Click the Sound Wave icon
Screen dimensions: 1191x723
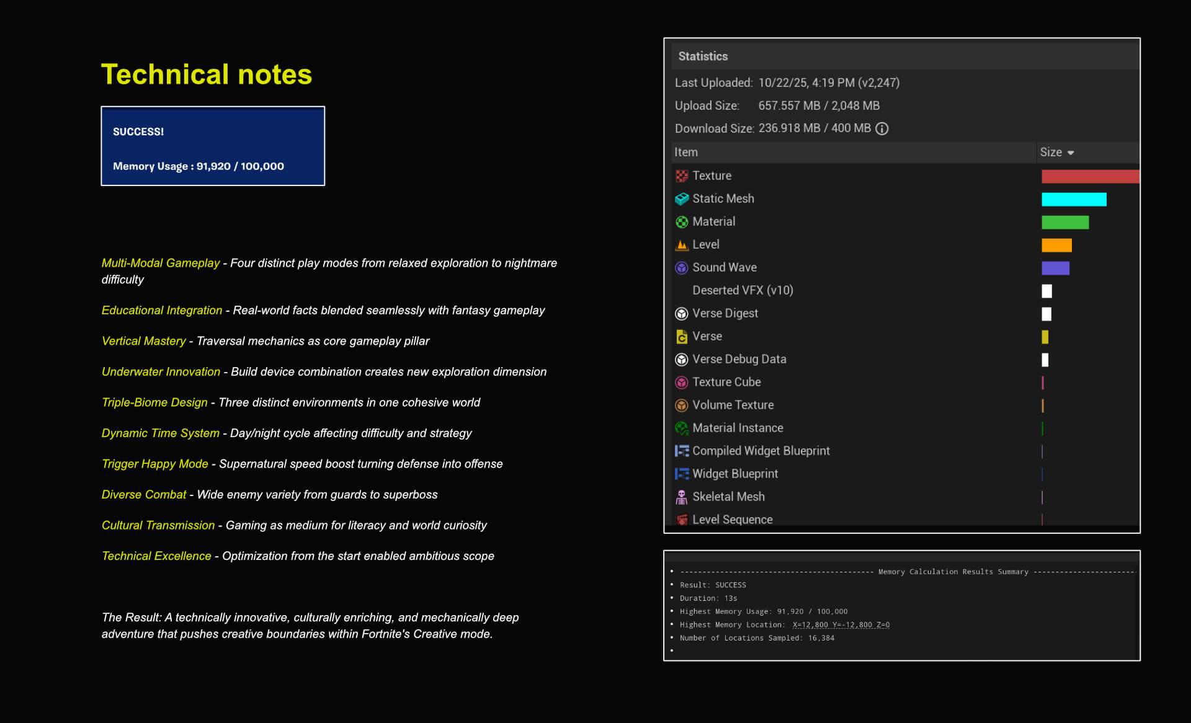pyautogui.click(x=682, y=268)
